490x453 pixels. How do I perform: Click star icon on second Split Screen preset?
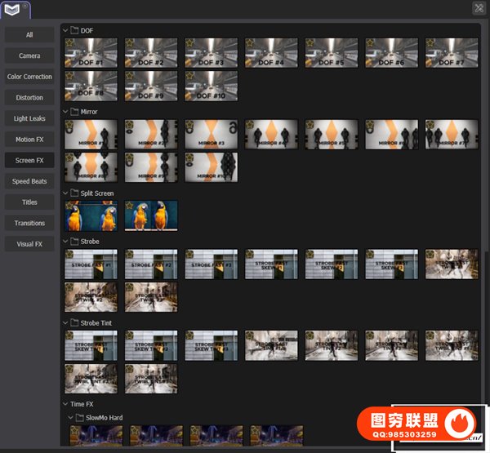[130, 205]
